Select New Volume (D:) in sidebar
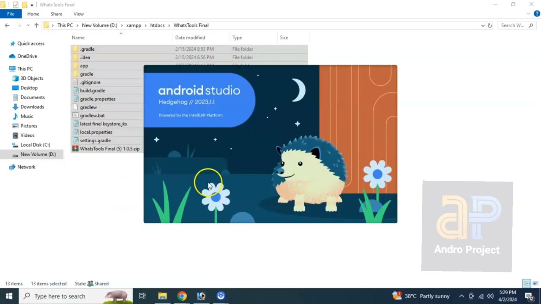Image resolution: width=541 pixels, height=304 pixels. pos(38,154)
